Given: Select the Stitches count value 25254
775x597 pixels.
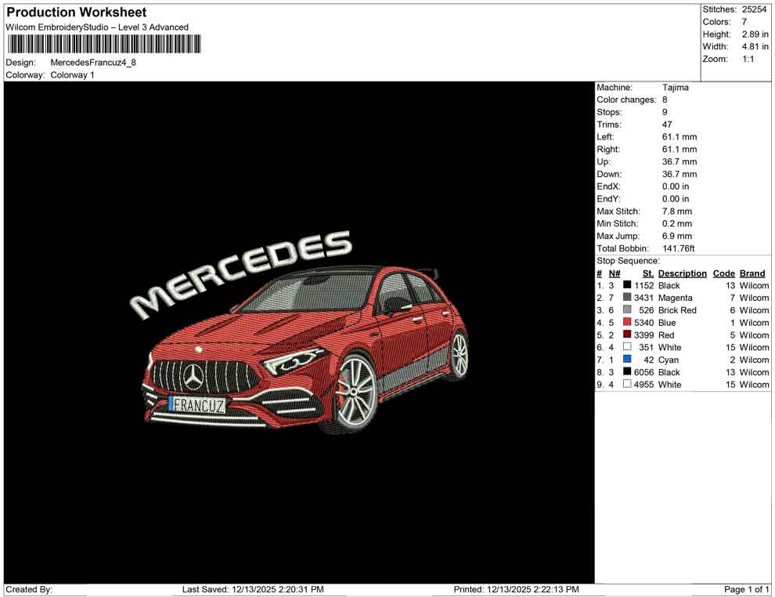Looking at the screenshot, I should point(755,9).
